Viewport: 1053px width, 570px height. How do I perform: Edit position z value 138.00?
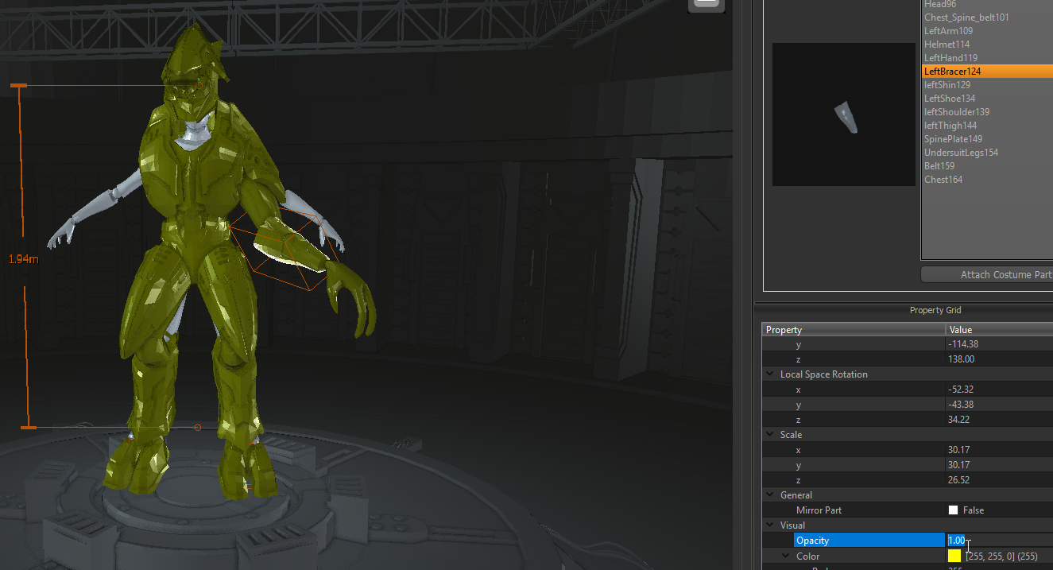999,359
